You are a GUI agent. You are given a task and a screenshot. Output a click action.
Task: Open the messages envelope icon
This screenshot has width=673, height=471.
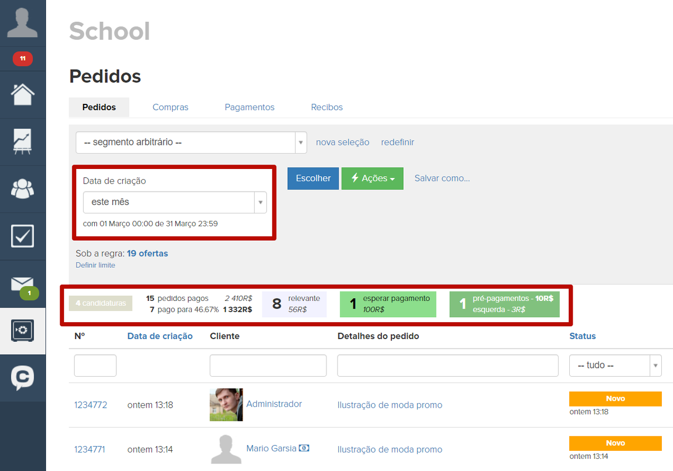[22, 284]
